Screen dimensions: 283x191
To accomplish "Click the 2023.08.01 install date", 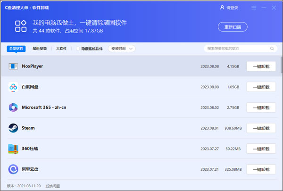I will (x=210, y=128).
